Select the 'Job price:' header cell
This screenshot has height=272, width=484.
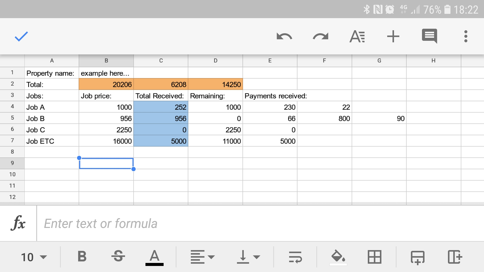tap(106, 95)
